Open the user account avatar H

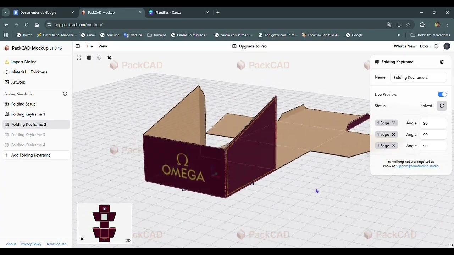click(x=447, y=46)
